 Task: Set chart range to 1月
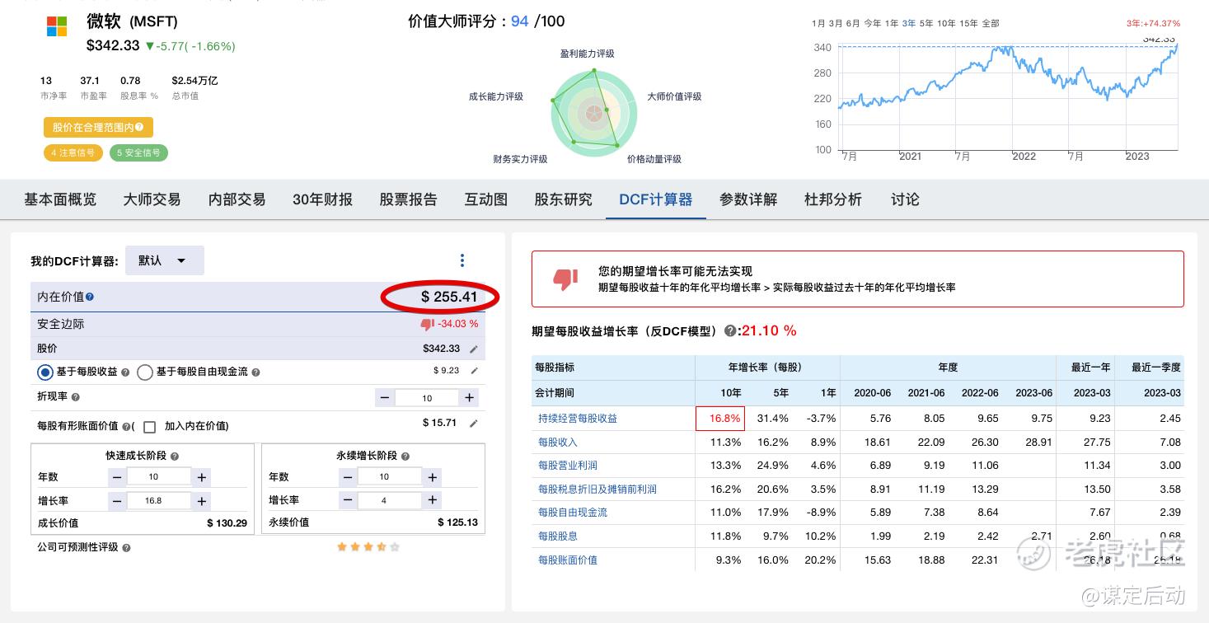[818, 24]
